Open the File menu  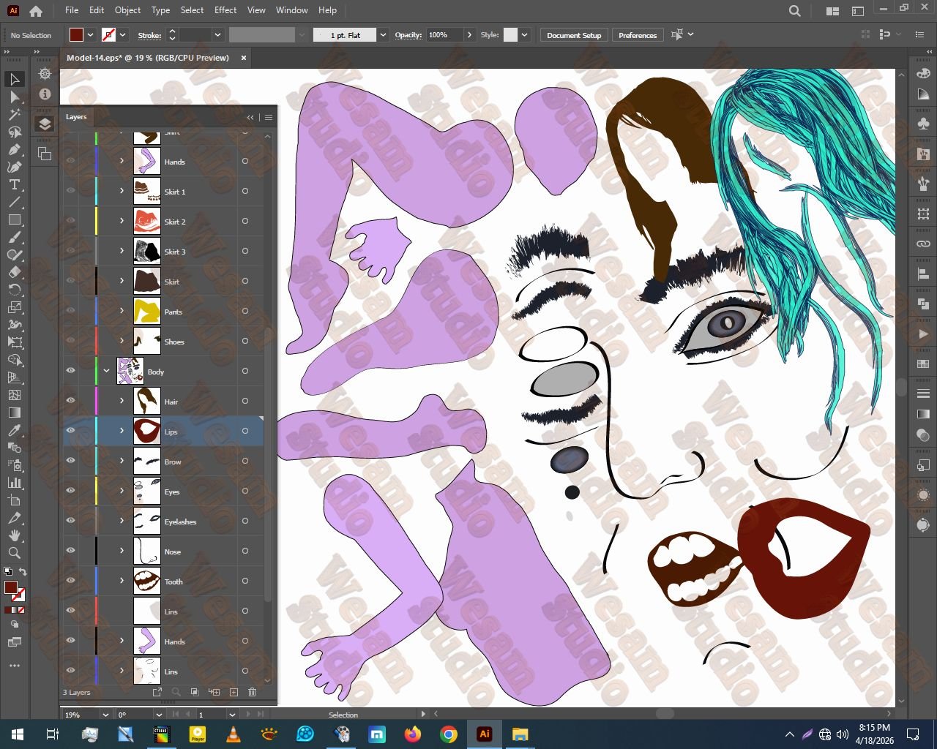[72, 10]
